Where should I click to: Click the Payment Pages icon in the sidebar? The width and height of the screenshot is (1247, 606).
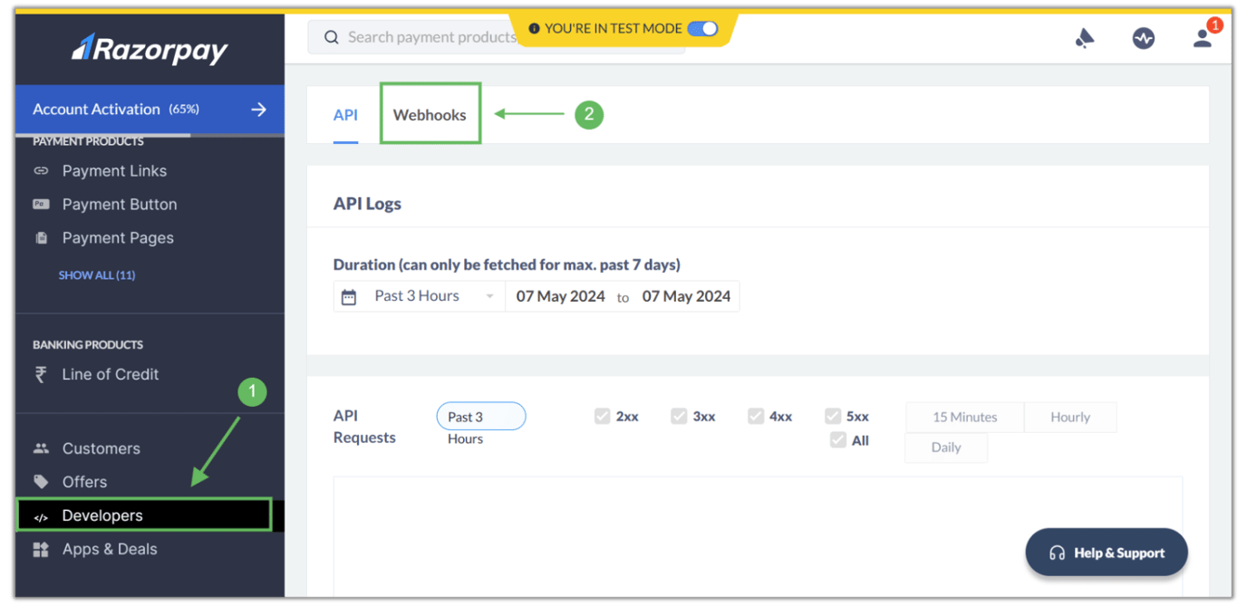[40, 237]
